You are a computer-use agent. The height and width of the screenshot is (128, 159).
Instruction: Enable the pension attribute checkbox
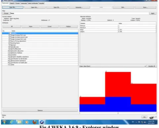click(x=10, y=45)
